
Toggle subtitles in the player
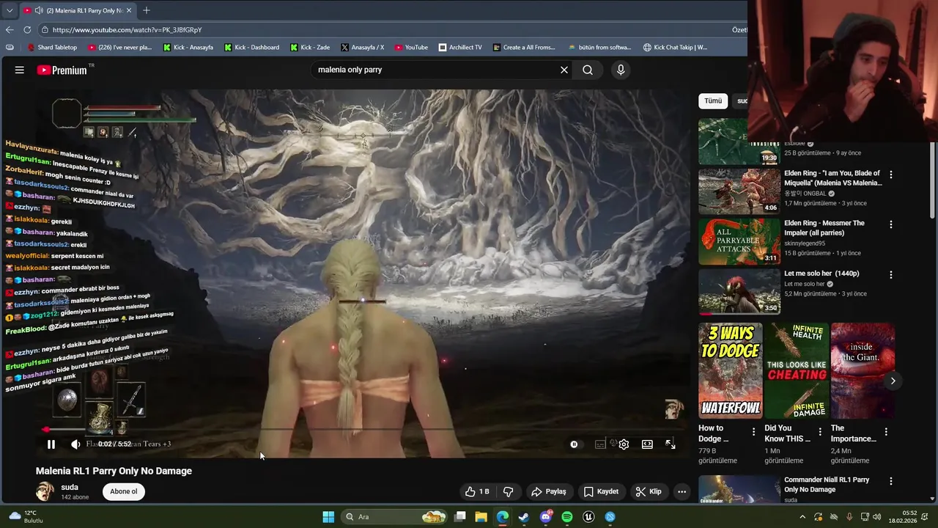point(600,444)
